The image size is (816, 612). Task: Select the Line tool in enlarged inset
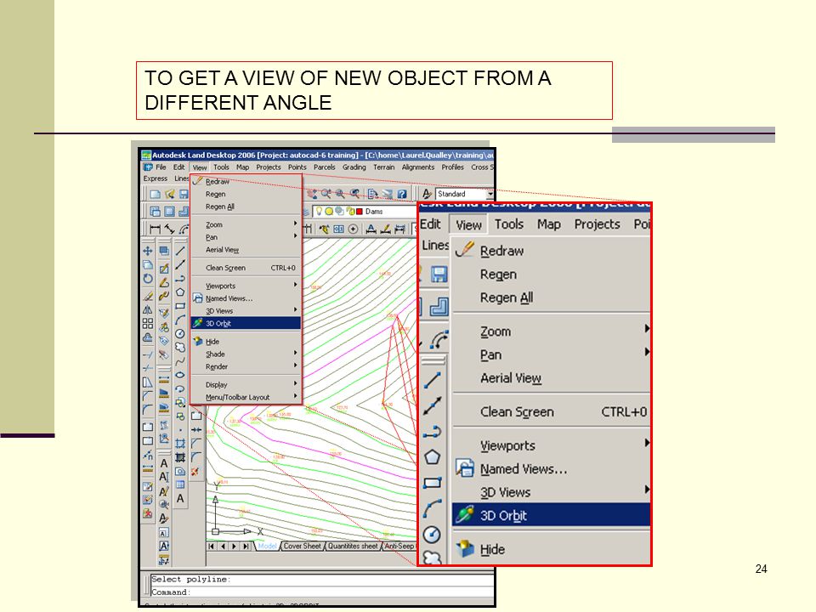(433, 381)
